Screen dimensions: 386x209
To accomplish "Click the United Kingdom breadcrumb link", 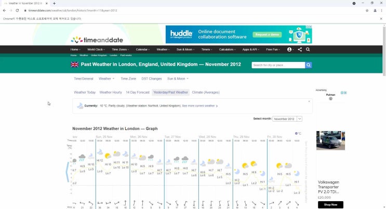I will click(99, 55).
